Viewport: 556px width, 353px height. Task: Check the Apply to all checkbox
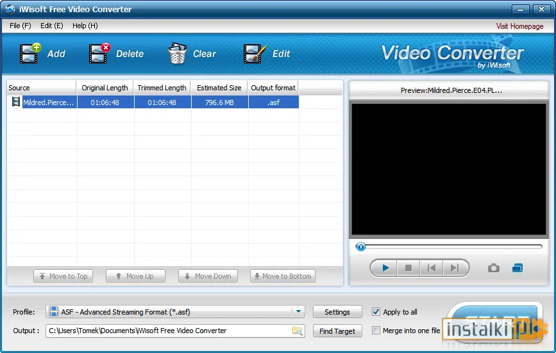click(x=376, y=311)
